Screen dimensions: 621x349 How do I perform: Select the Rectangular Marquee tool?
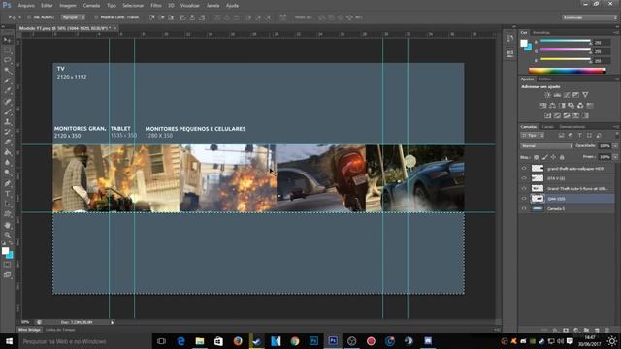coord(7,50)
